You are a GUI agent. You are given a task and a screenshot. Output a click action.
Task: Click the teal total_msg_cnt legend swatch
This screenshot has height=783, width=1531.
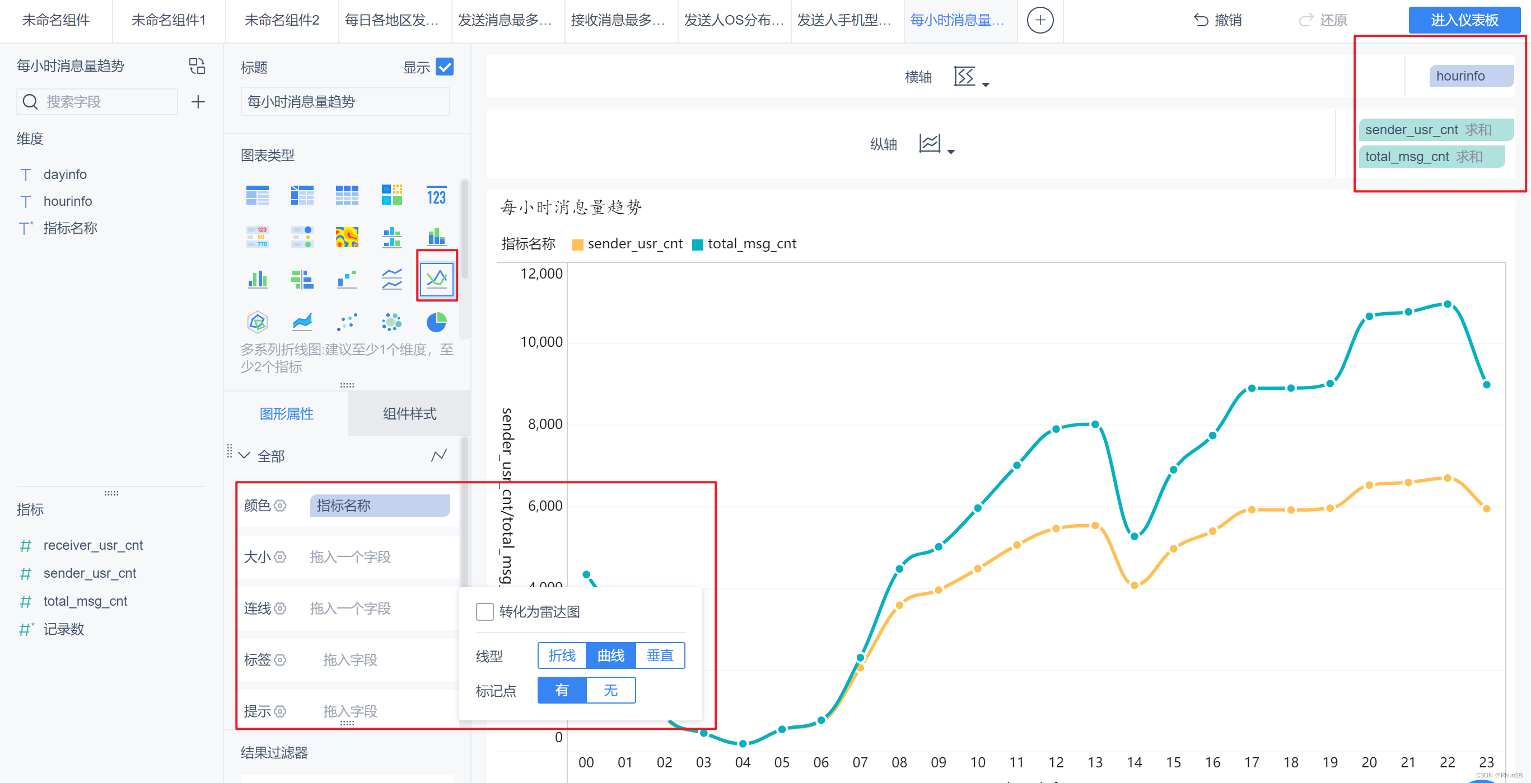[x=698, y=244]
